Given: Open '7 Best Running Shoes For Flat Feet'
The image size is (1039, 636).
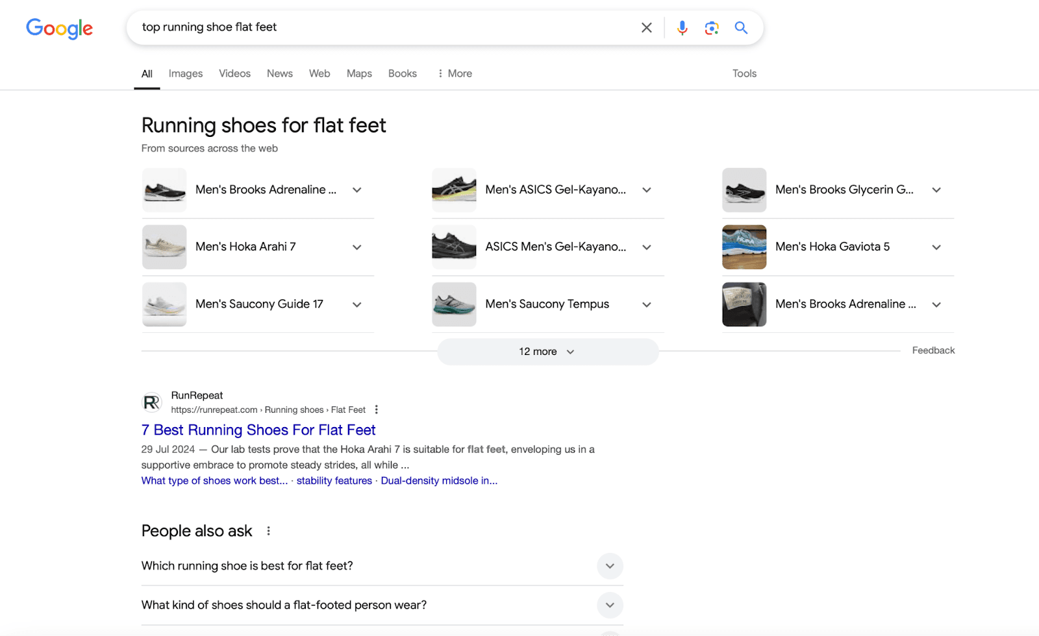Looking at the screenshot, I should pos(258,430).
